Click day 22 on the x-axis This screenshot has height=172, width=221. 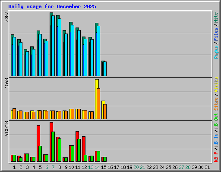click(149, 167)
